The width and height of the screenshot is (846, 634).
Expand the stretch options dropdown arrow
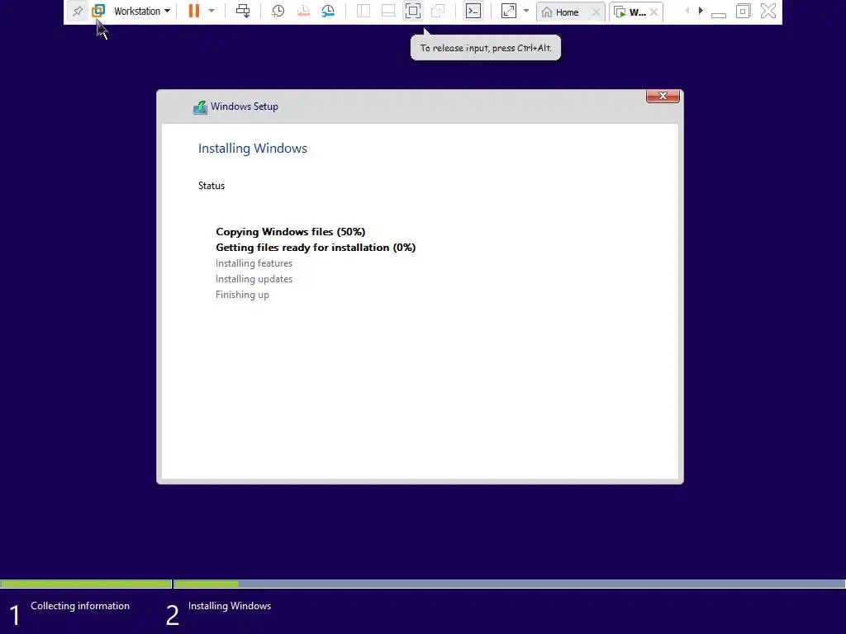pyautogui.click(x=526, y=11)
